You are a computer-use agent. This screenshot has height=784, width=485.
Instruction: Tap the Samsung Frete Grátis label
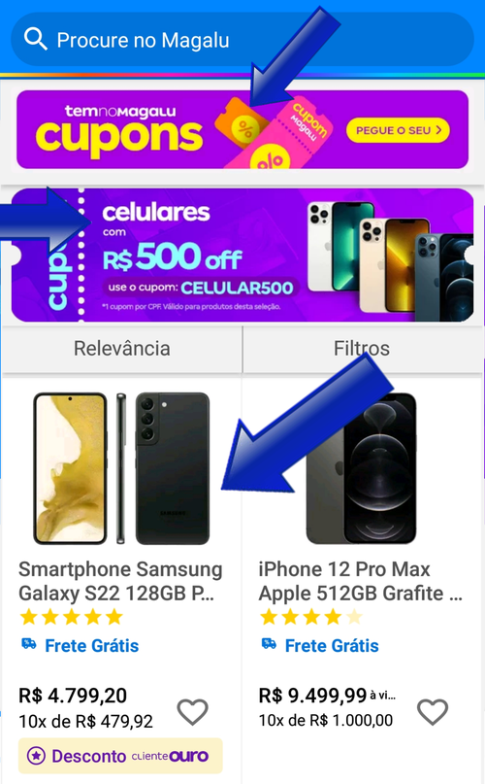92,645
